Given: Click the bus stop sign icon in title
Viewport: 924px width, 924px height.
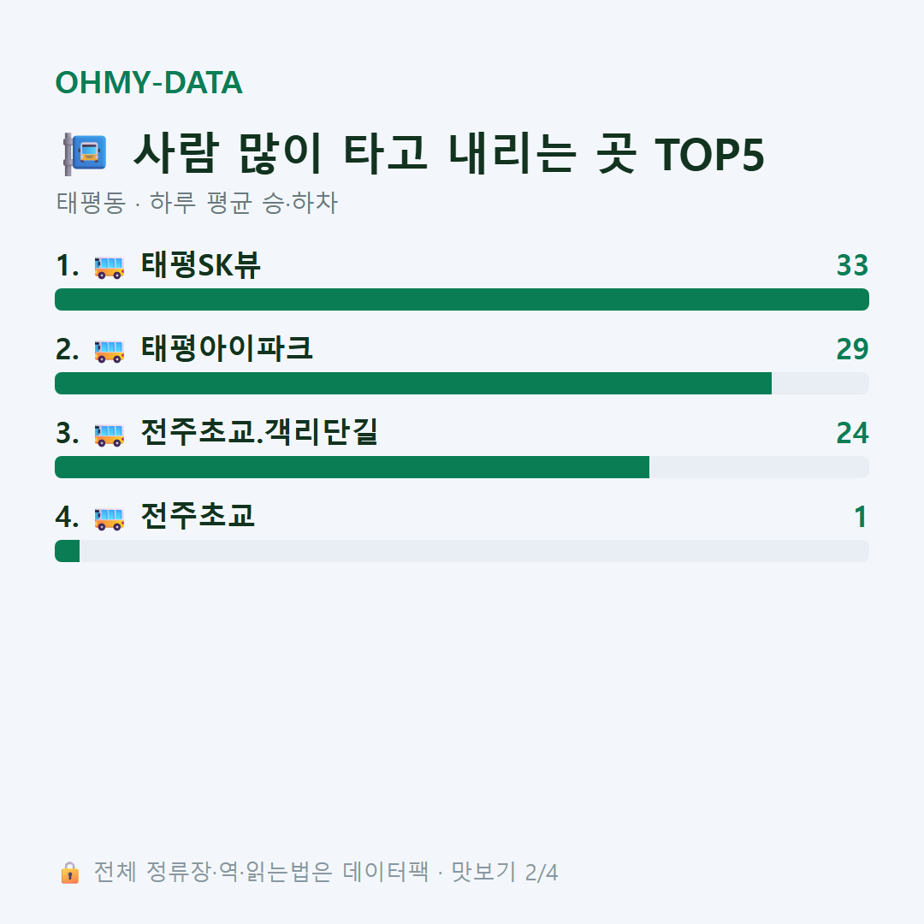Looking at the screenshot, I should tap(85, 154).
